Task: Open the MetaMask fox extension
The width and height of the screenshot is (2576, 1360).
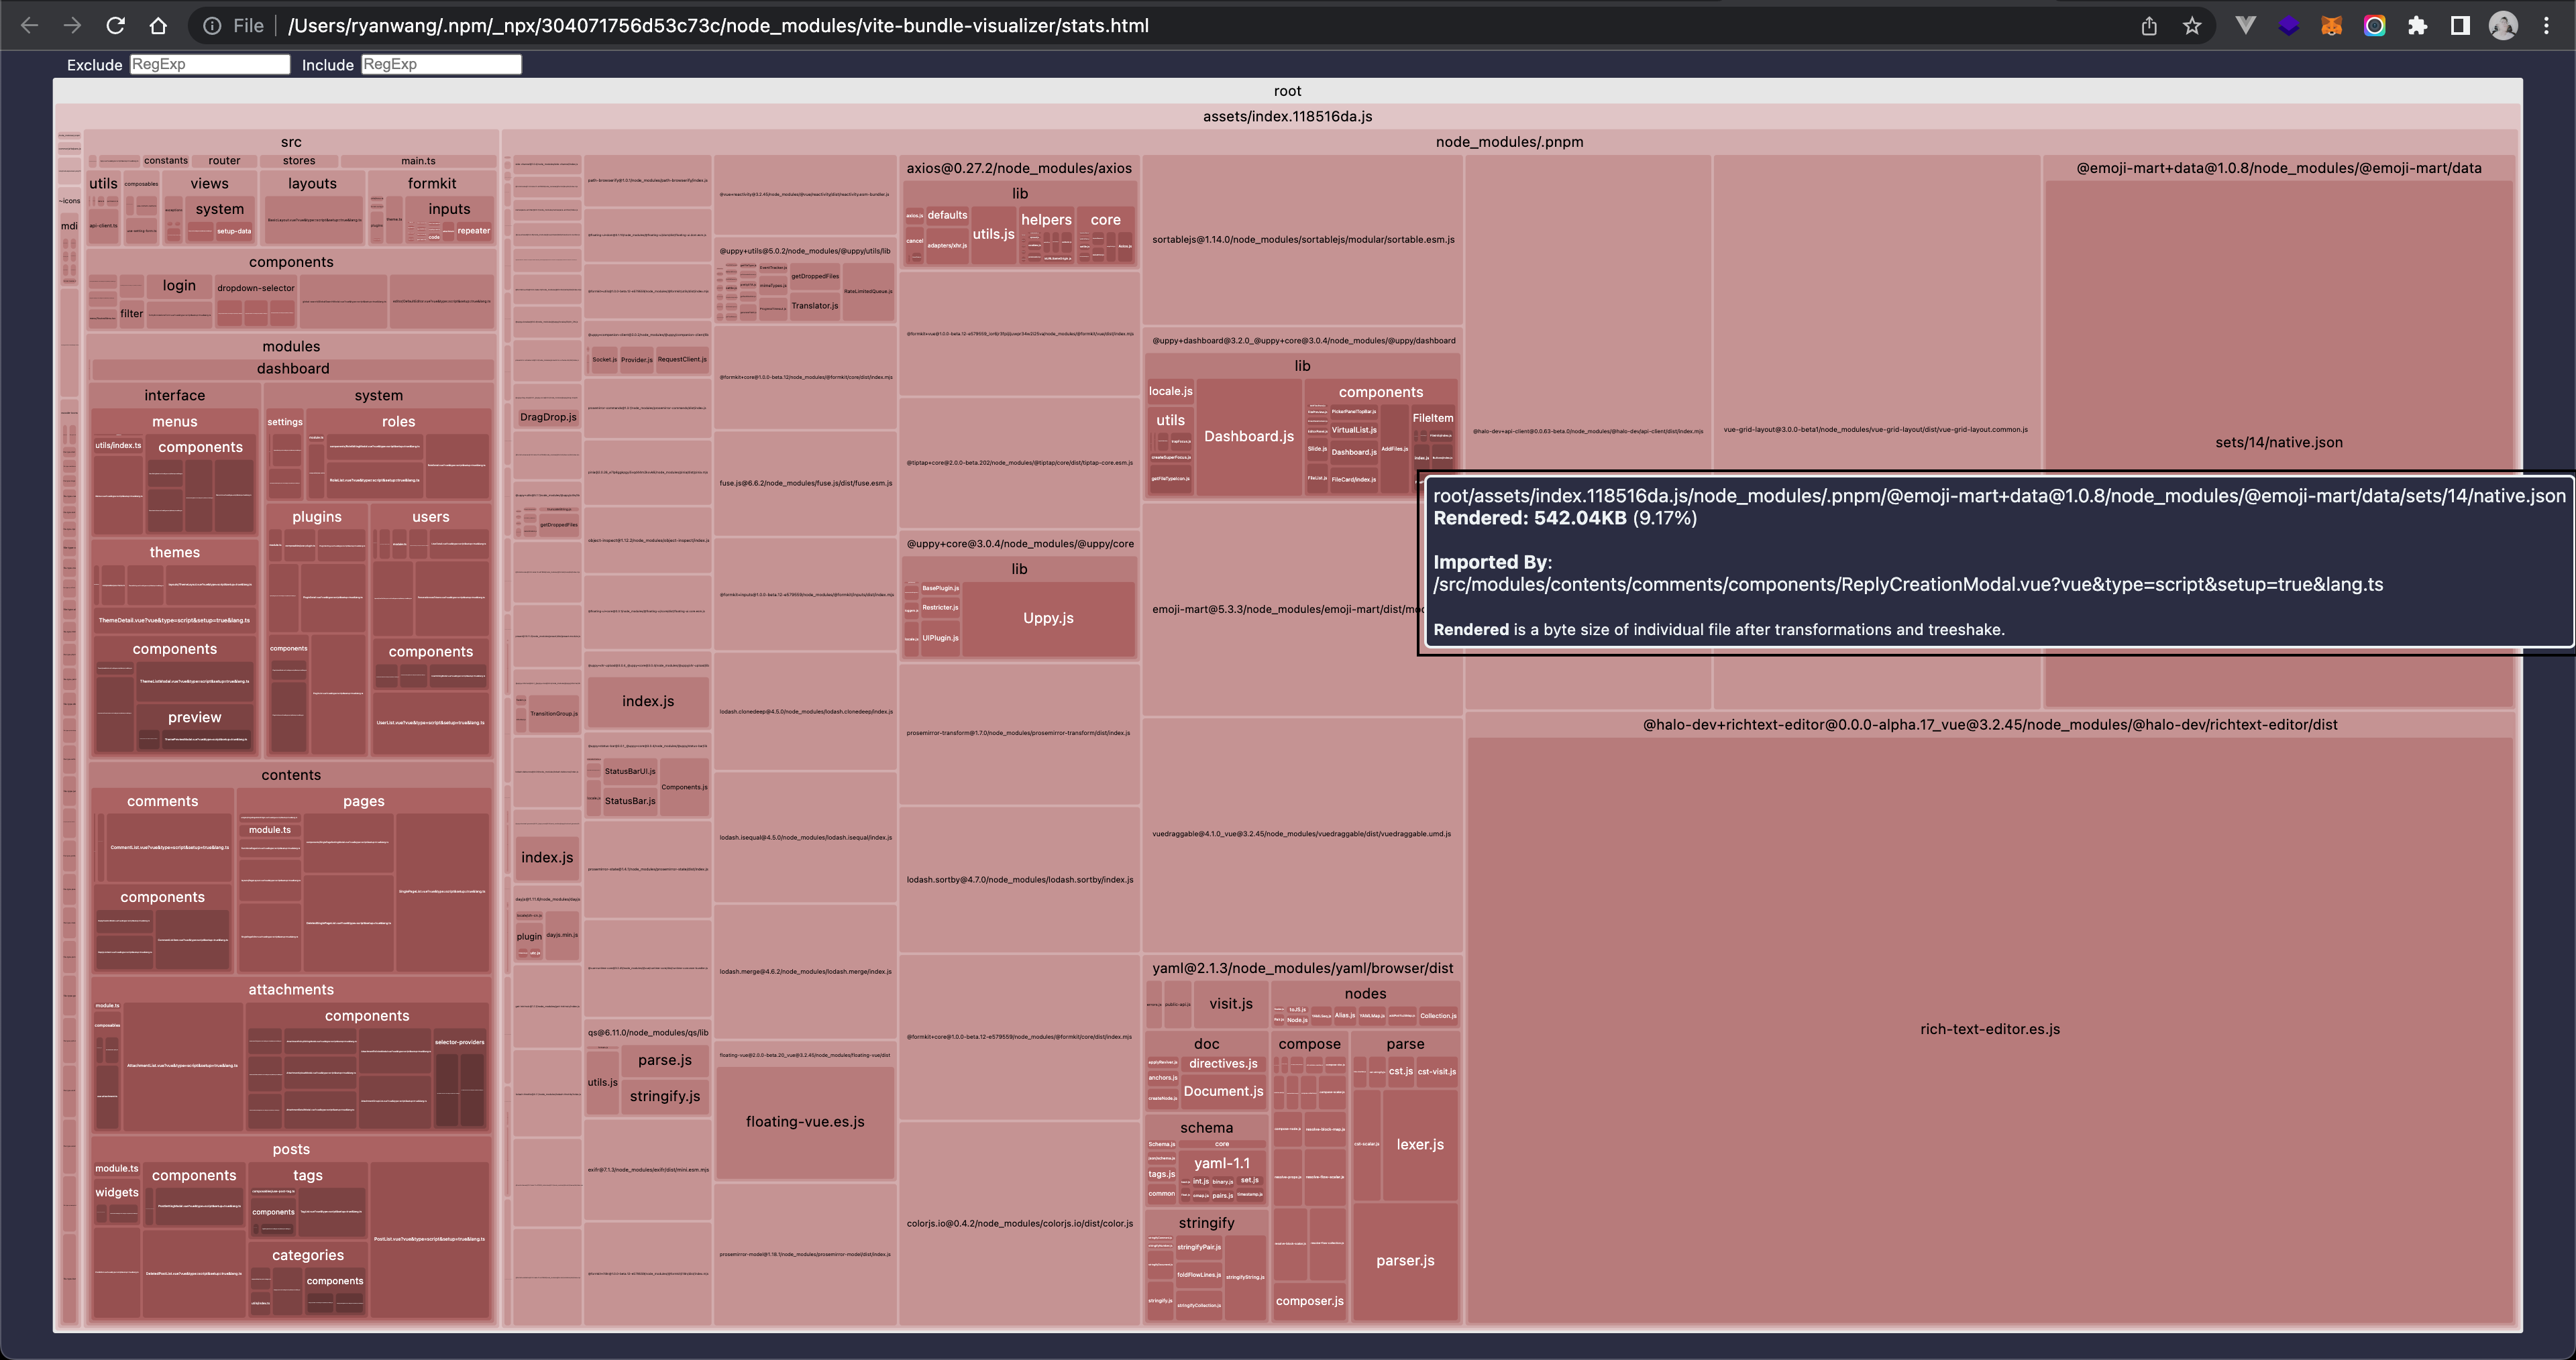Action: 2331,26
